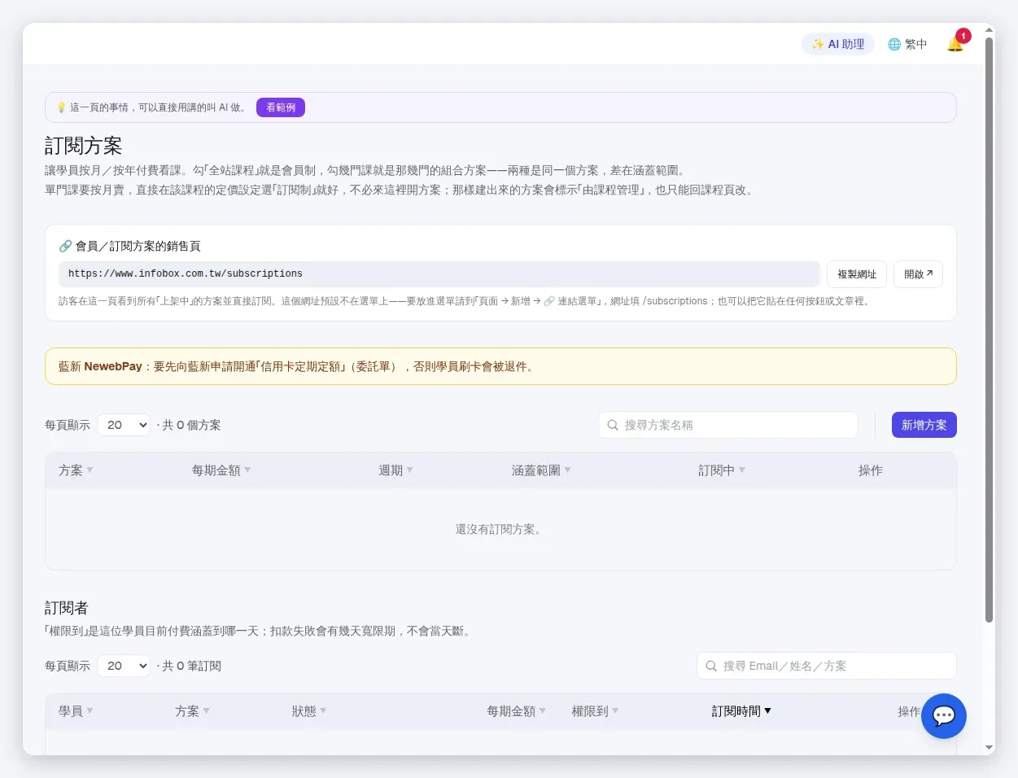
Task: Open subscribers per-page dropdown showing 20
Action: pos(124,666)
